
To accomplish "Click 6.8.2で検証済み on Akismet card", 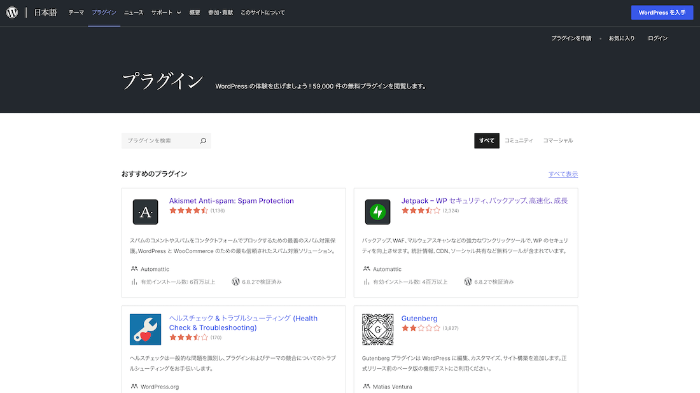I will tap(262, 282).
